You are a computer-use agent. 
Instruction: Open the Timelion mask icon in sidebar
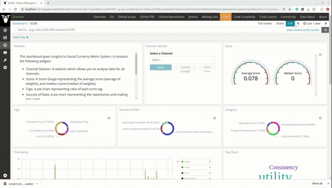coord(5,52)
